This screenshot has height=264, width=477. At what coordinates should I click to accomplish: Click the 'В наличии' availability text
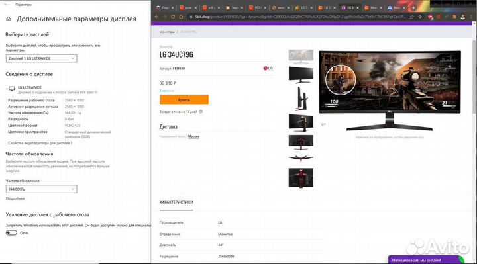pyautogui.click(x=167, y=91)
